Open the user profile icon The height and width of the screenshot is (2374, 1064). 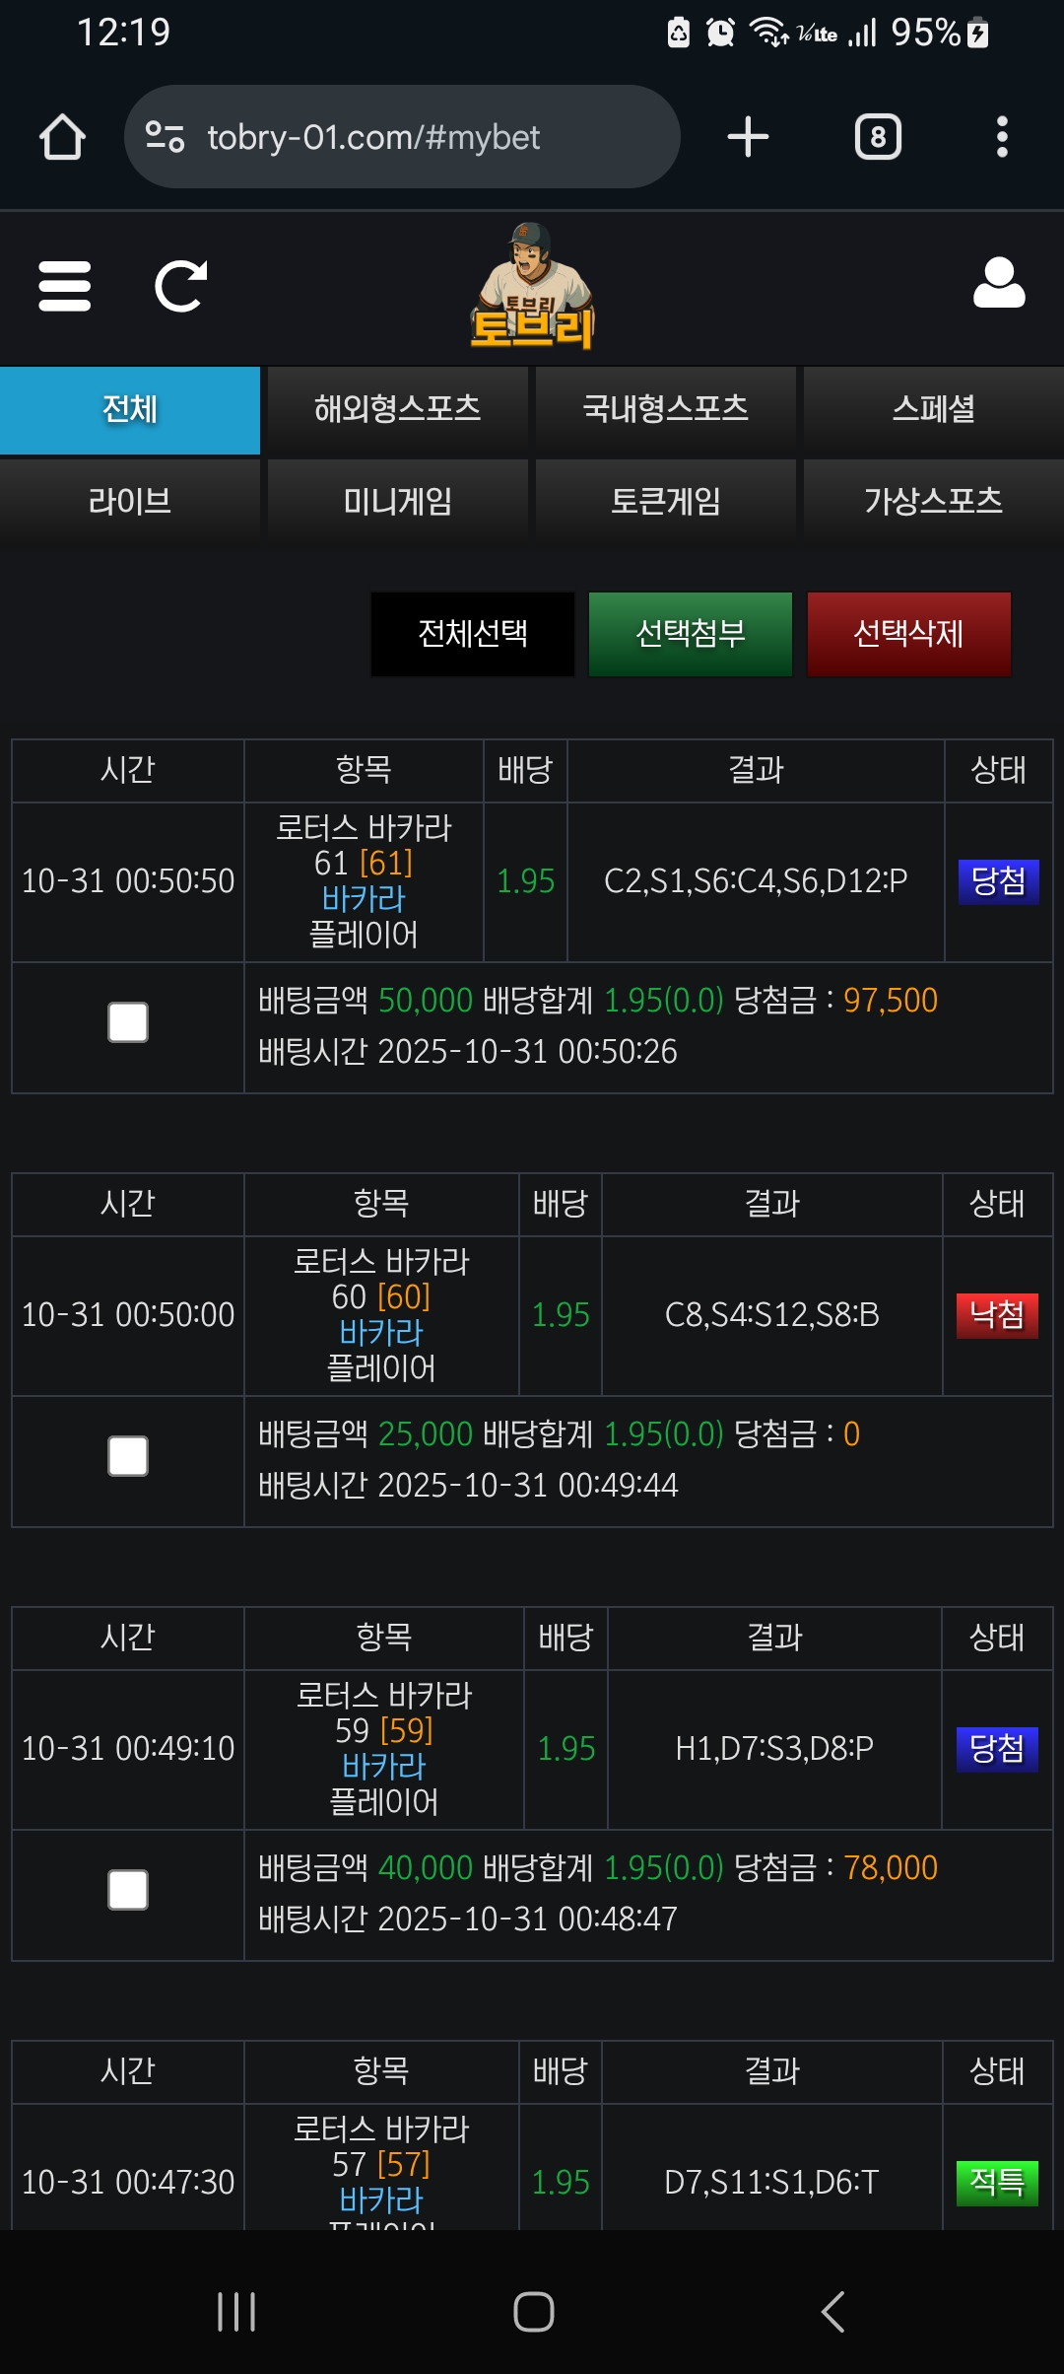[999, 285]
